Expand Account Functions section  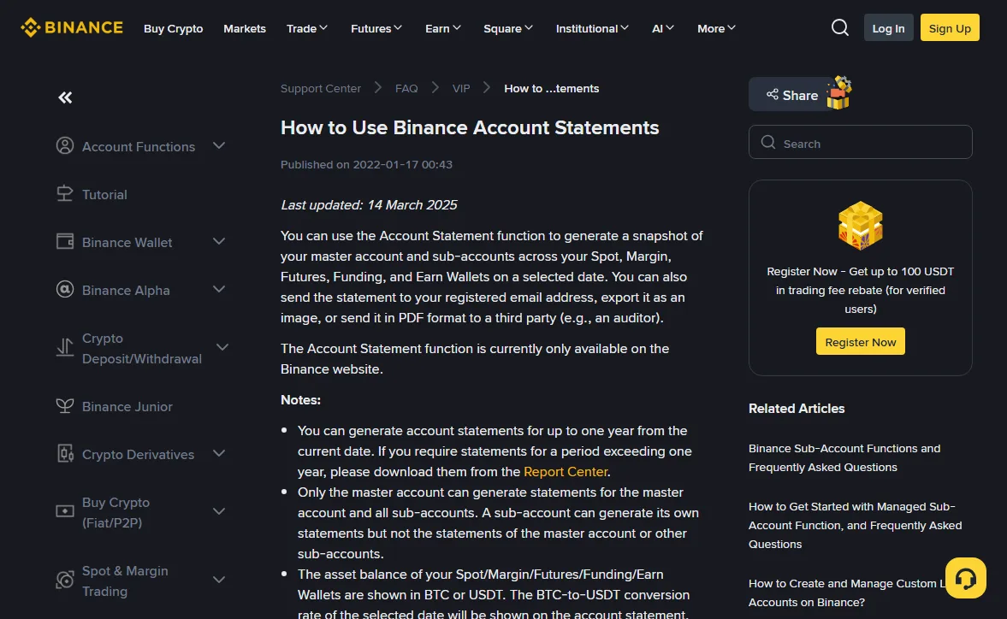(219, 145)
